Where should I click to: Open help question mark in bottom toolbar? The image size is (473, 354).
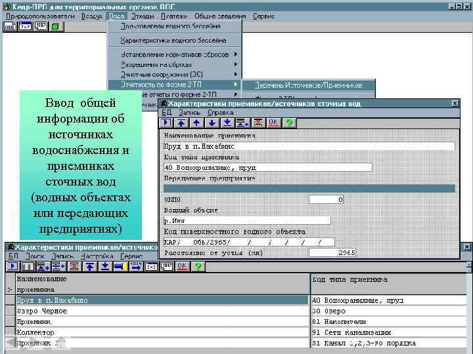coord(198,266)
